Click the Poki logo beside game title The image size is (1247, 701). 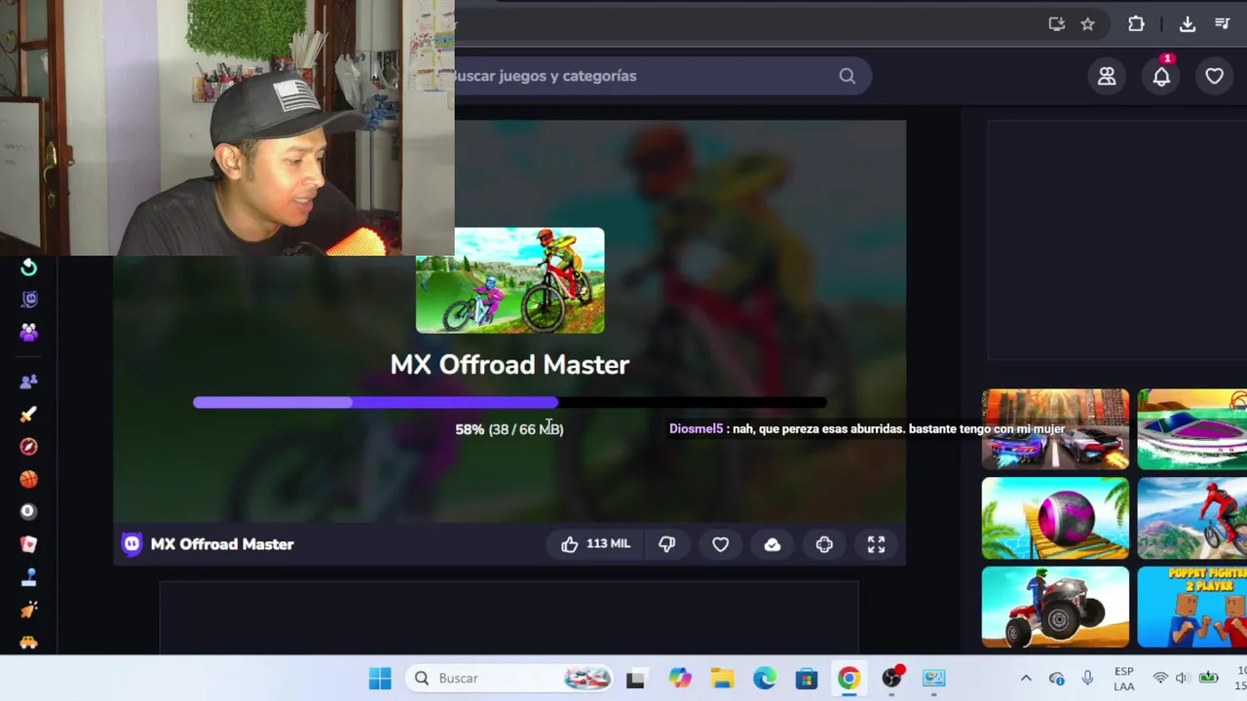point(132,544)
